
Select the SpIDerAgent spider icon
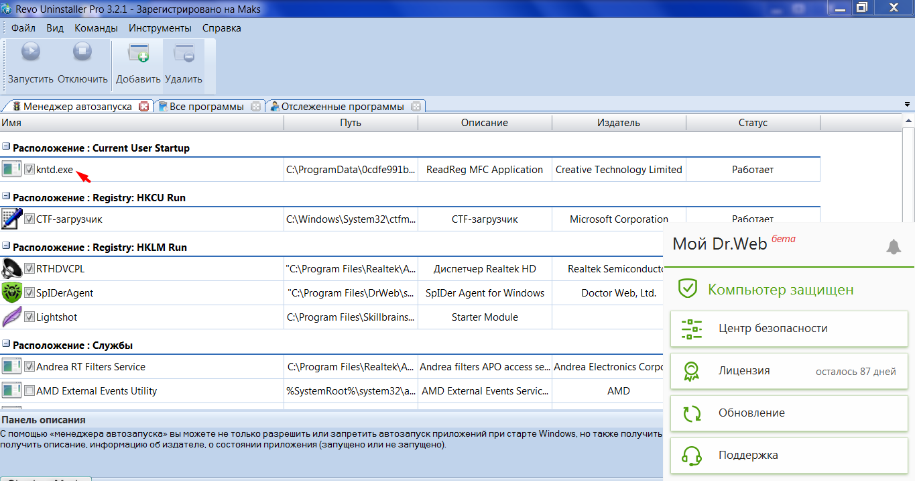tap(11, 292)
